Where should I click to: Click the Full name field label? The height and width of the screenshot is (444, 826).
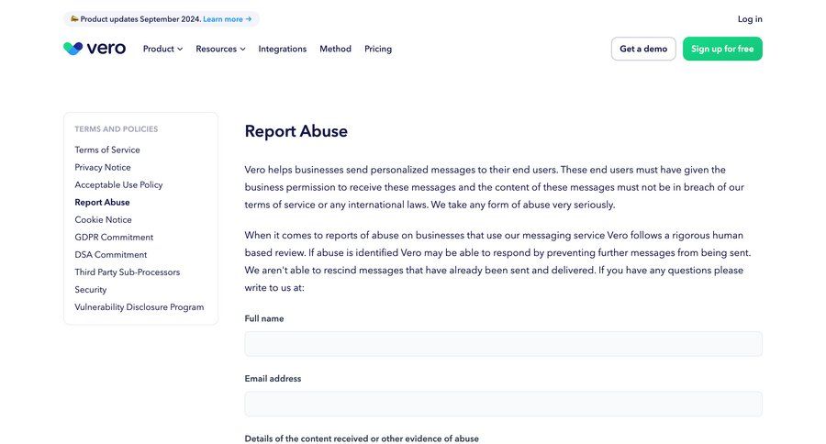coord(264,318)
